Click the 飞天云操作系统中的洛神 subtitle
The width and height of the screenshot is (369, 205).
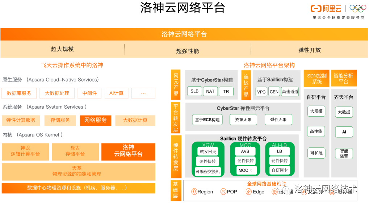pyautogui.click(x=72, y=65)
